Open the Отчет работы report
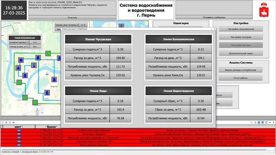 tap(241, 78)
